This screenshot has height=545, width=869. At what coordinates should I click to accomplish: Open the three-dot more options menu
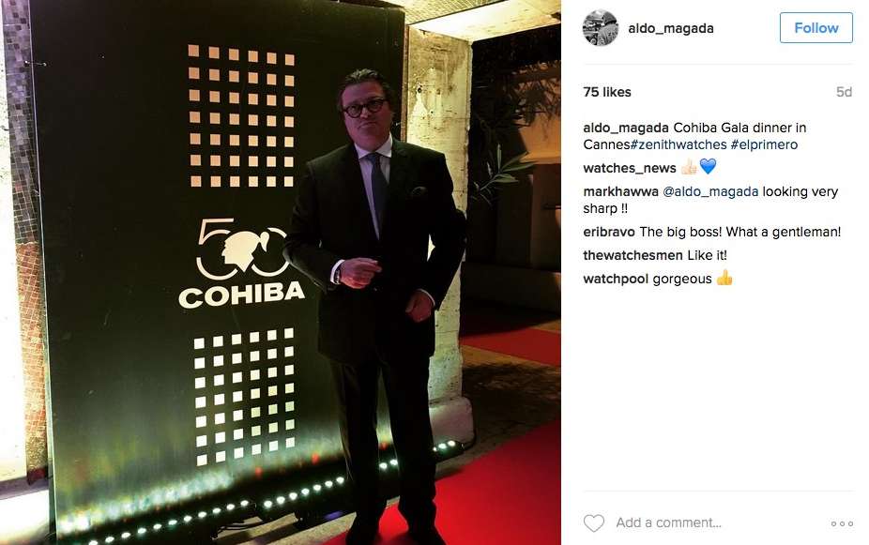[842, 523]
